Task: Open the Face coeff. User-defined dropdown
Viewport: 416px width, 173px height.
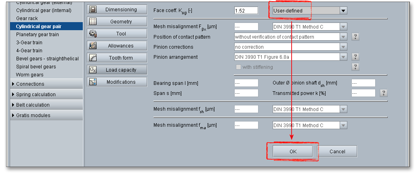Action: coord(343,11)
